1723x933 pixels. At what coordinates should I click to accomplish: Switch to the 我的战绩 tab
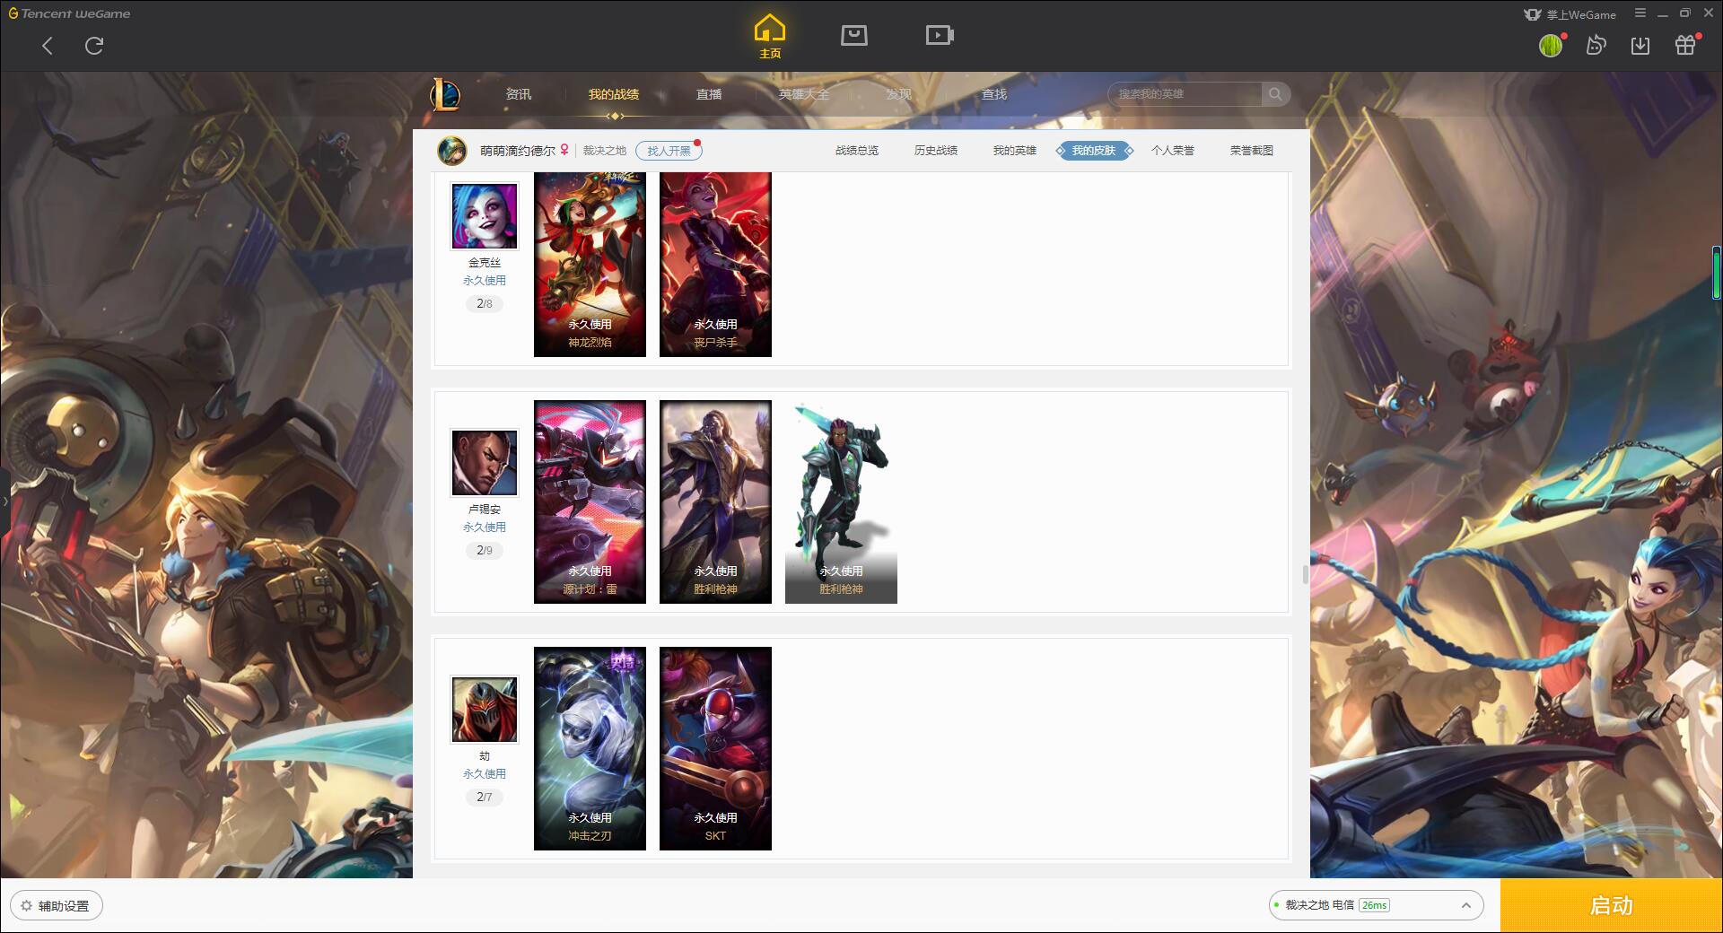tap(614, 94)
